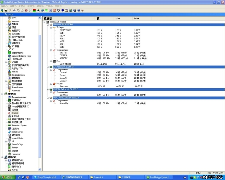
Task: Click the key icon beside Passwords
Action: pos(9,91)
